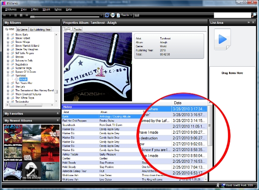Screen dimensions: 259x190
Task: Start playback with the play button
Action: (x=10, y=15)
